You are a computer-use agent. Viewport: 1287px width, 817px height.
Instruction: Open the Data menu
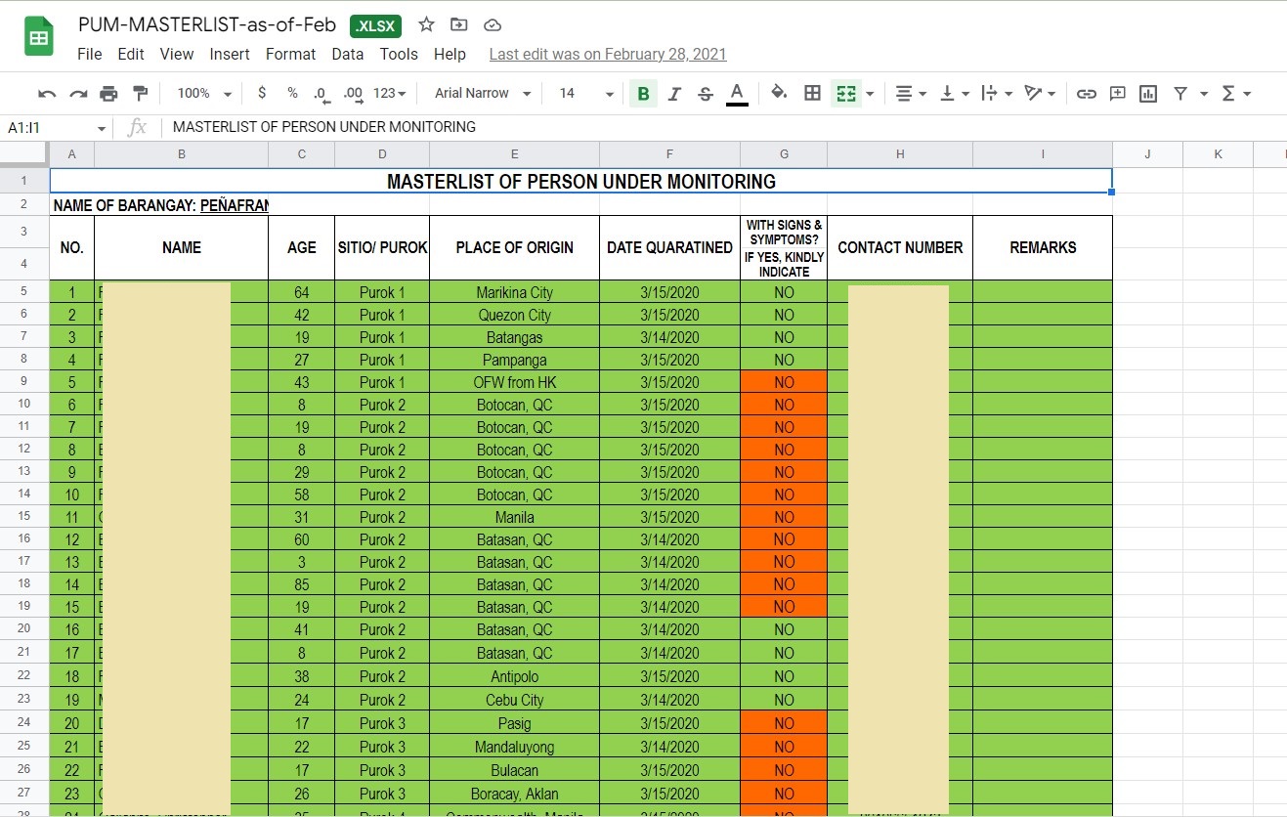pos(348,55)
